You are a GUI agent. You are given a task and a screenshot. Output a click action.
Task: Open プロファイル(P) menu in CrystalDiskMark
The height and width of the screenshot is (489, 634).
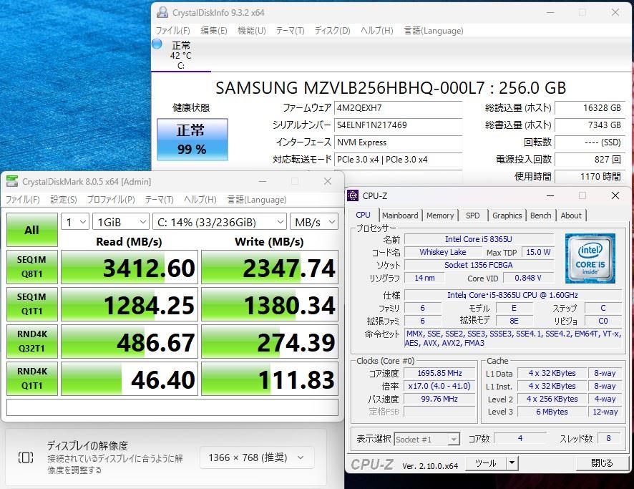tap(111, 200)
